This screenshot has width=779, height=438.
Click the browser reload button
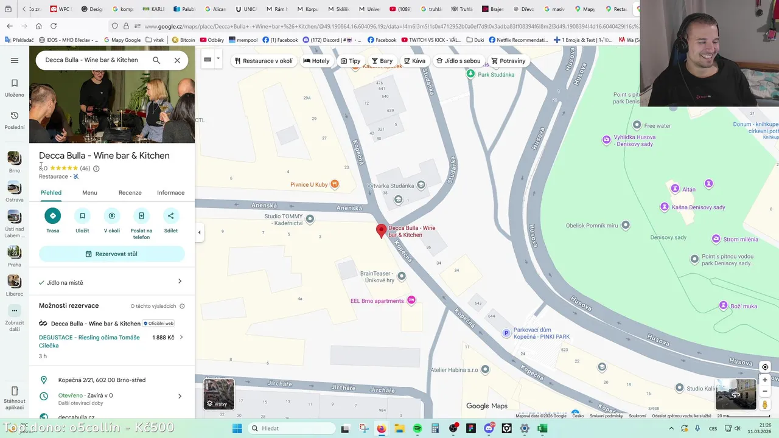click(x=54, y=26)
